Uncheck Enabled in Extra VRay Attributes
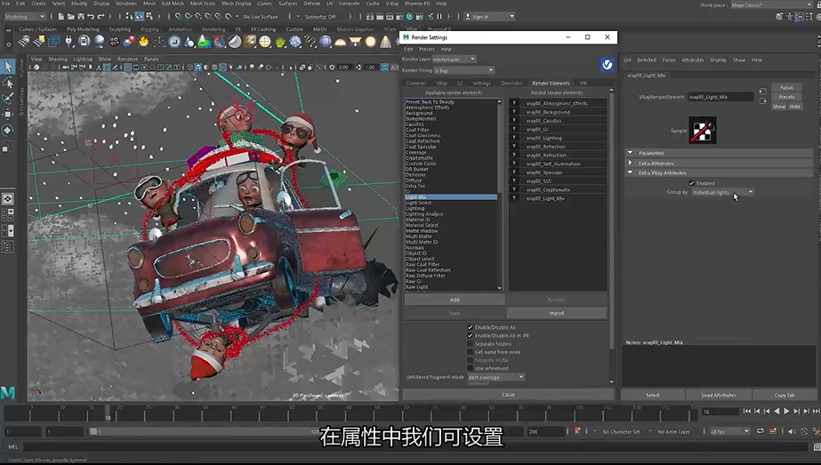This screenshot has width=821, height=465. pos(692,183)
